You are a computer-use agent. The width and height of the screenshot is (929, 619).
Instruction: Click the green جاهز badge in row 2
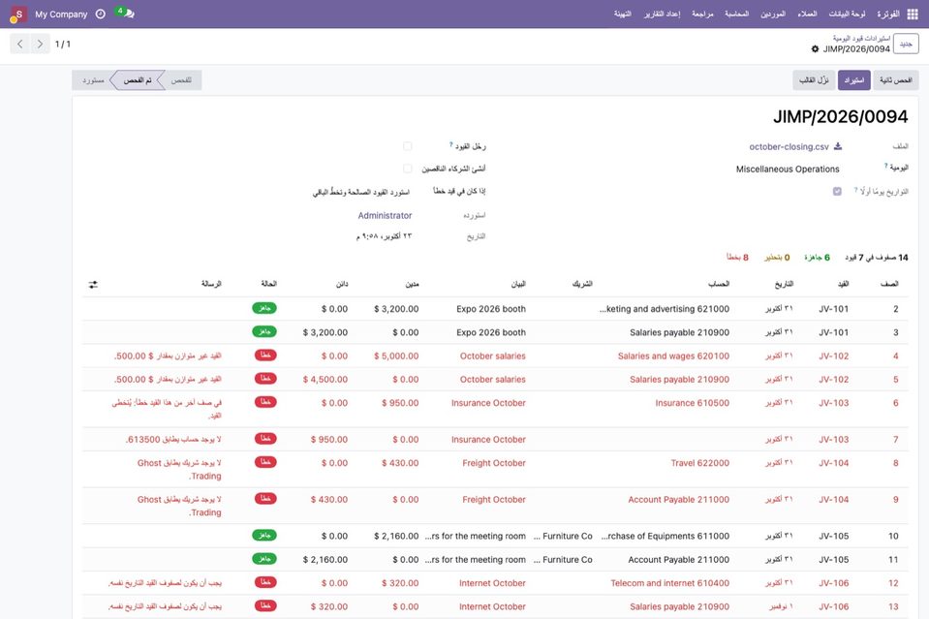[x=264, y=308]
